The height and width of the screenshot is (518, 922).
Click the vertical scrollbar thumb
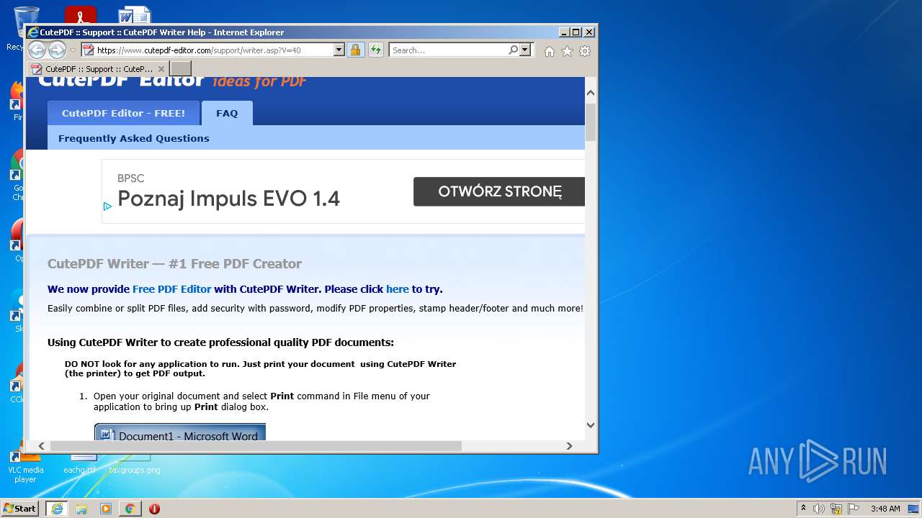[591, 122]
